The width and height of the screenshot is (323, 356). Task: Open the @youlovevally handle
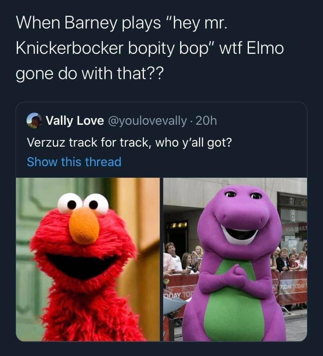(x=148, y=121)
